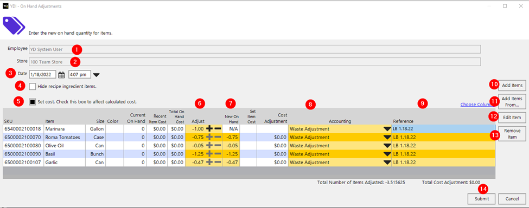529x208 pixels.
Task: Click the Reference column header
Action: coord(403,121)
